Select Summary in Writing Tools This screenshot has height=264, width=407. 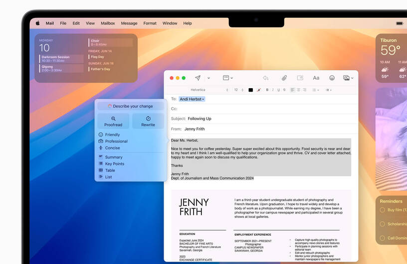[114, 157]
